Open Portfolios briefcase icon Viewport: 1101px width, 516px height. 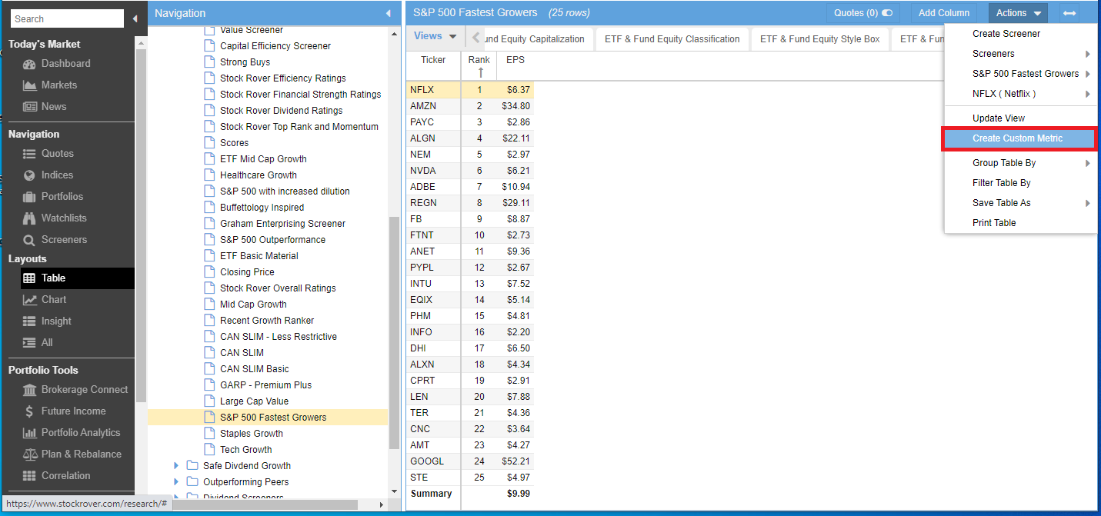[29, 197]
